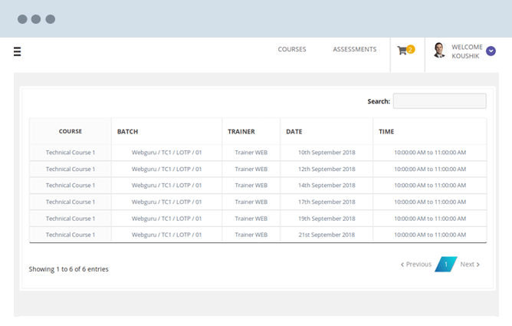The width and height of the screenshot is (512, 326).
Task: Open the shopping cart icon
Action: tap(402, 51)
